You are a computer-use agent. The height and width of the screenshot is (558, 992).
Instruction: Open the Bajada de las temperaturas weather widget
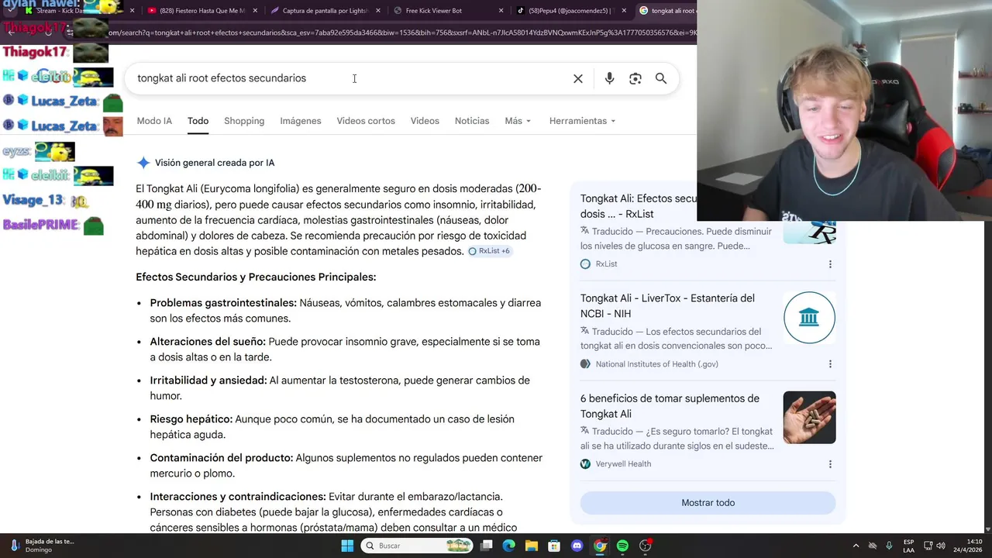pyautogui.click(x=43, y=546)
